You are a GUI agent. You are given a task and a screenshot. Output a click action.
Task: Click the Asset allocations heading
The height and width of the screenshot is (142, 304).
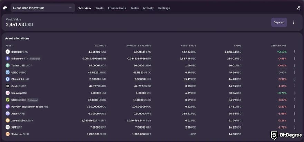[17, 38]
